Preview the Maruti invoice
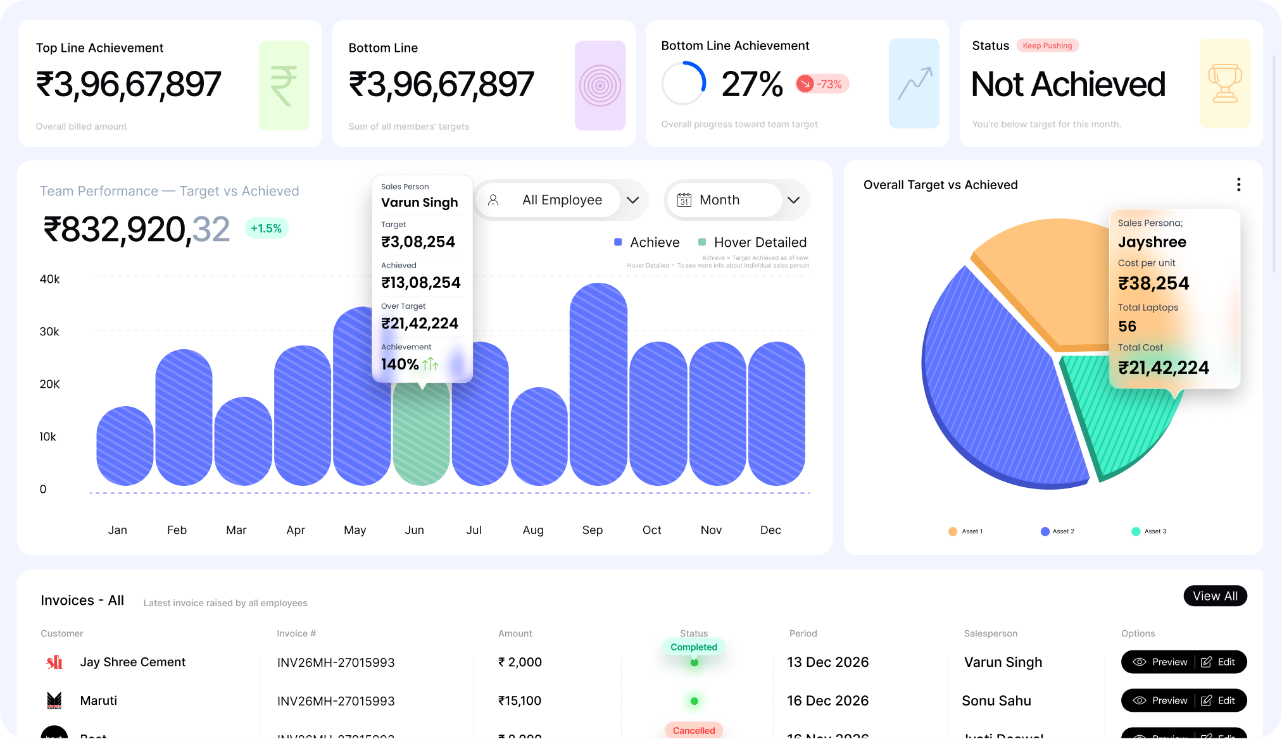Viewport: 1282px width, 739px height. coord(1161,700)
